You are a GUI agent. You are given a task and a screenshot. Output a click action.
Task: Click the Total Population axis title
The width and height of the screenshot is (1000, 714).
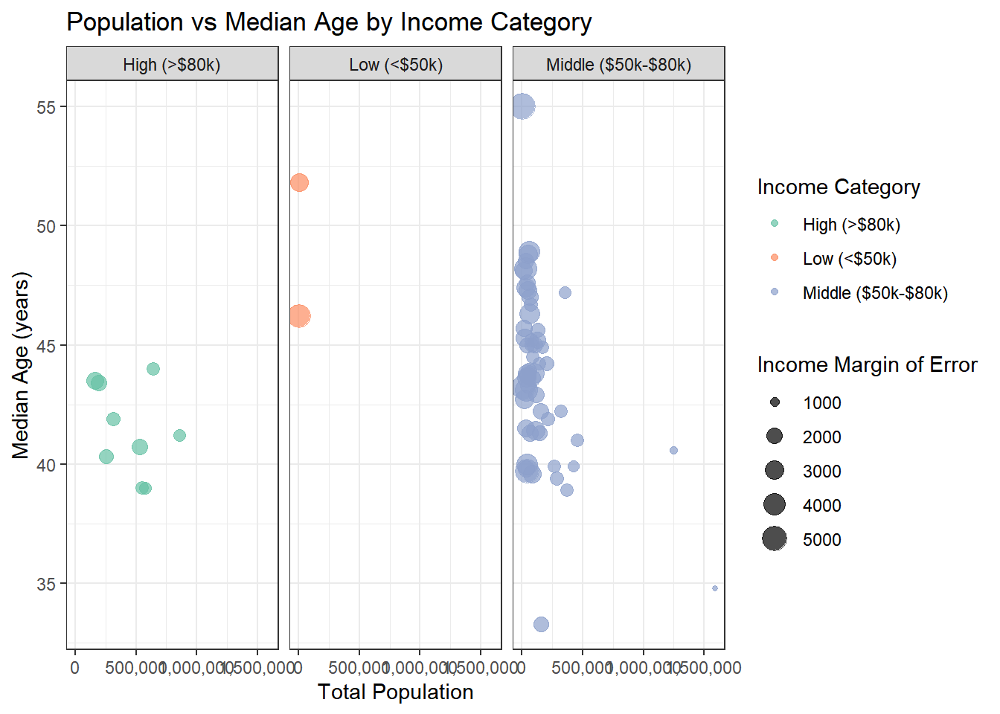(x=395, y=692)
